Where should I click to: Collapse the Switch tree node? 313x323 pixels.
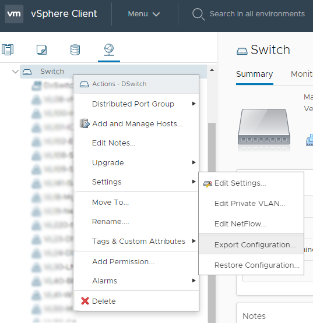(15, 72)
